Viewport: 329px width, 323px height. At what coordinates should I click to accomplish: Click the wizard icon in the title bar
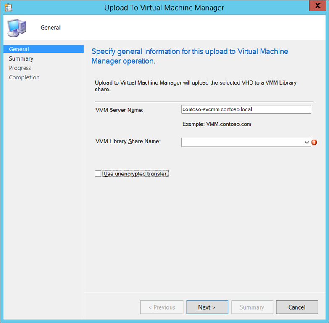click(x=8, y=8)
